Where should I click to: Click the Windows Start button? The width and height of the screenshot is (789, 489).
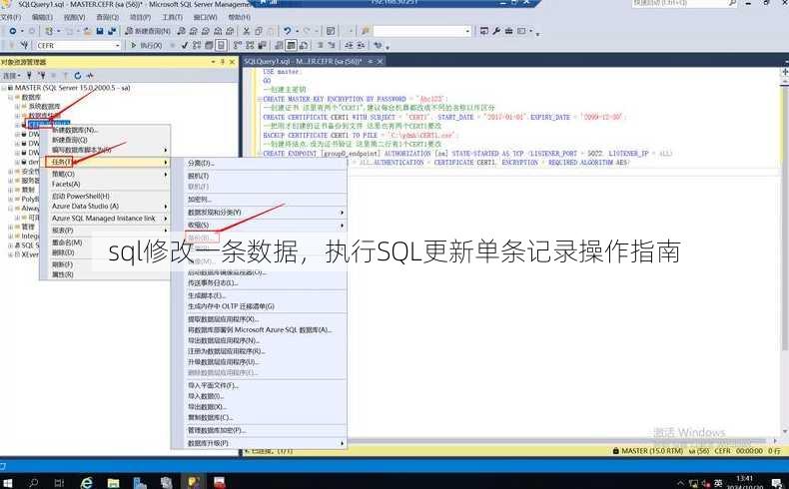[x=8, y=483]
